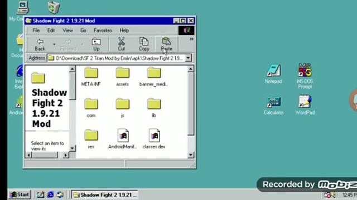Image resolution: width=357 pixels, height=200 pixels.
Task: Click info pane scroll left arrow
Action: [x=28, y=155]
